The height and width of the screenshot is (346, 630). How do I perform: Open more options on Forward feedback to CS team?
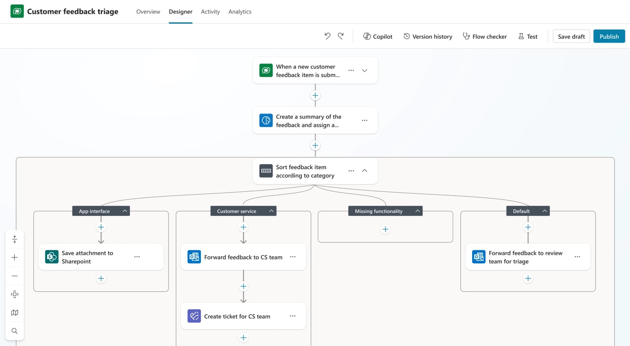coord(293,257)
